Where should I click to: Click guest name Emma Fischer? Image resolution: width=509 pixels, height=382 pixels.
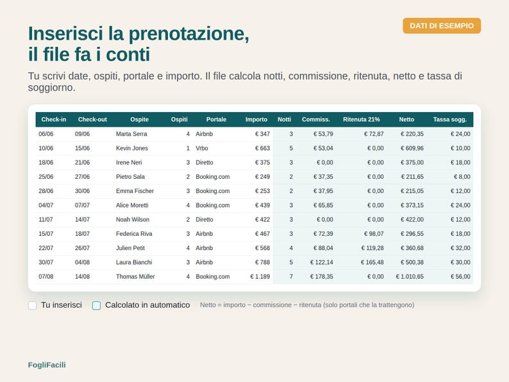click(x=135, y=191)
